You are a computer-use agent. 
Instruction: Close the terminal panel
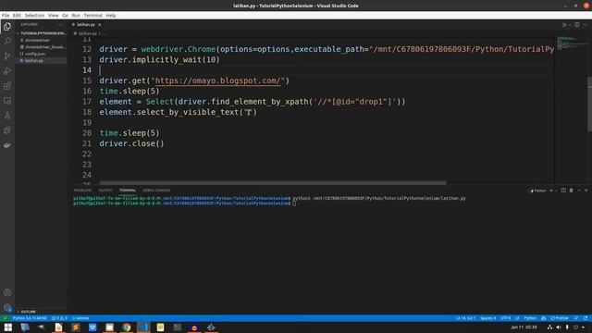click(x=586, y=191)
